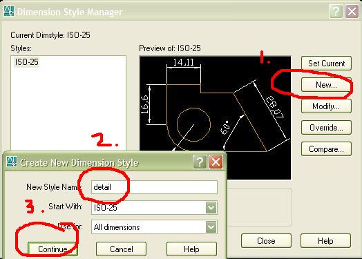Click the Create New Dimension Style help question mark
The image size is (362, 259).
200,162
